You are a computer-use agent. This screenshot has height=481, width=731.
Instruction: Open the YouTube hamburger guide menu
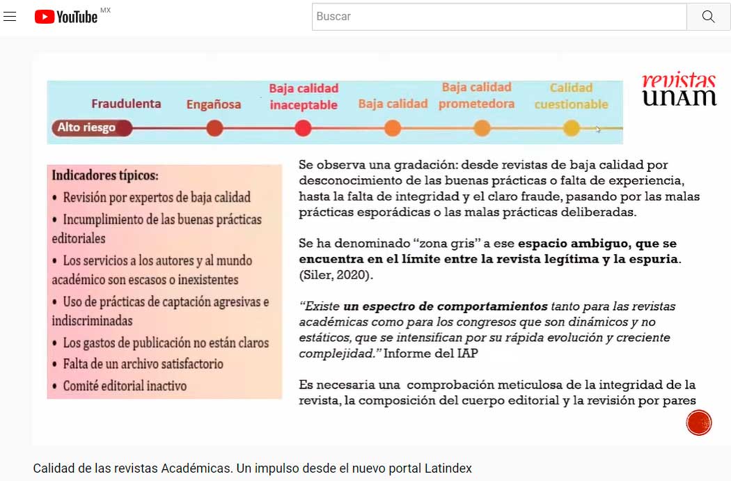click(x=10, y=17)
